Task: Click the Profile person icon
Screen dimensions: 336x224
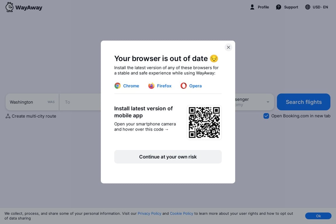Action: coord(252,7)
